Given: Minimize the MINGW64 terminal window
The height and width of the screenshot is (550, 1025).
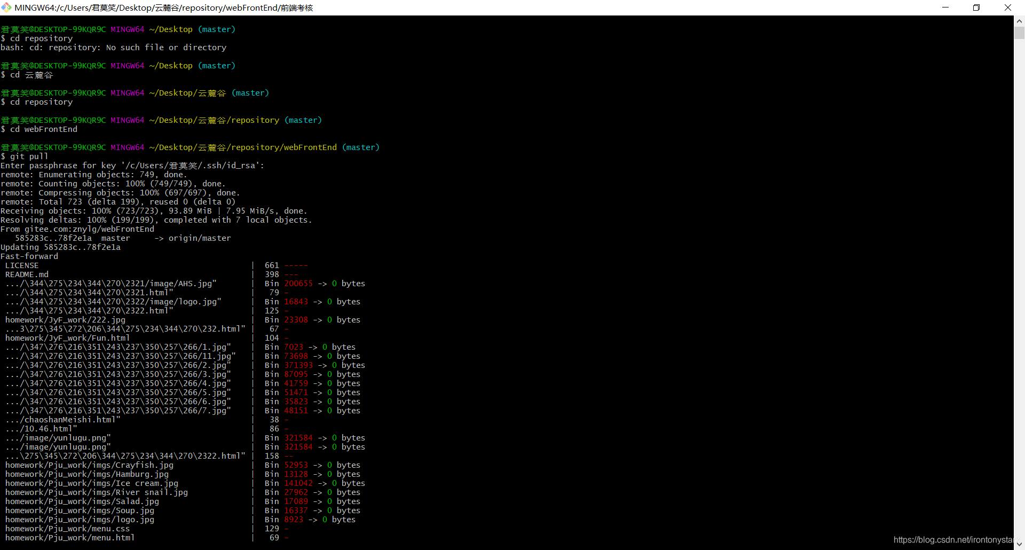Looking at the screenshot, I should [x=945, y=7].
